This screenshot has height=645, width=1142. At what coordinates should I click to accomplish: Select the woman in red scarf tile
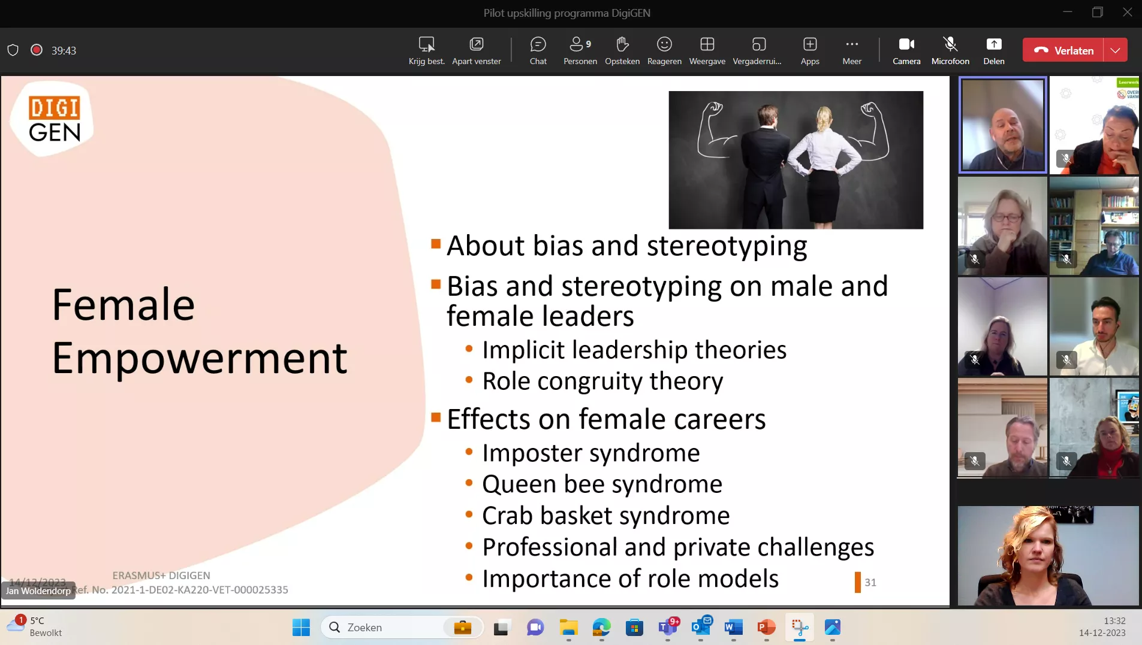click(1094, 427)
